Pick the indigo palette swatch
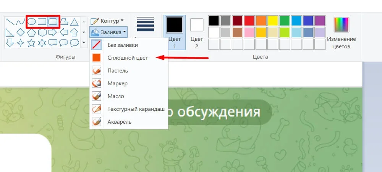The width and height of the screenshot is (382, 172). click(308, 21)
